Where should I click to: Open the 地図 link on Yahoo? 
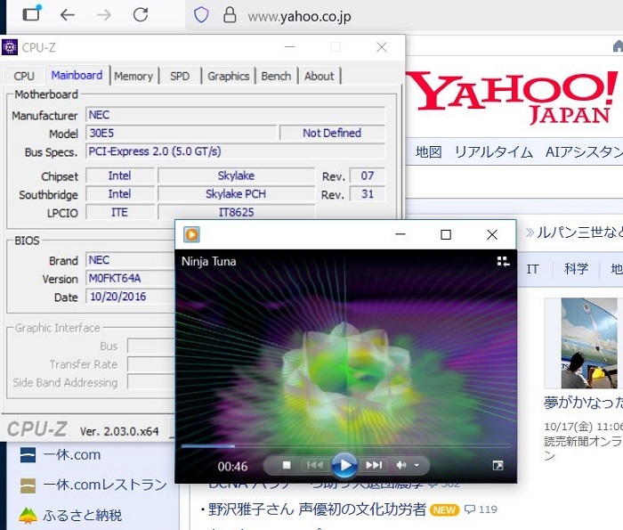click(428, 151)
